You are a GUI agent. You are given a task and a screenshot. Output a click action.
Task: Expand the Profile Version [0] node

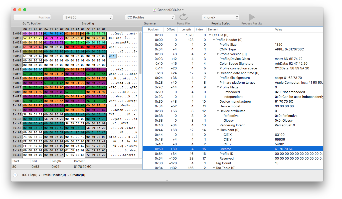(218, 54)
